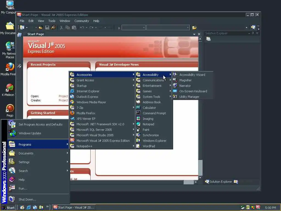The height and width of the screenshot is (211, 281).
Task: Click the Find in Files toolbar icon
Action: (x=195, y=27)
